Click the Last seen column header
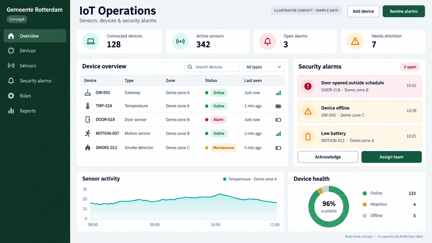This screenshot has height=243, width=432. point(253,81)
